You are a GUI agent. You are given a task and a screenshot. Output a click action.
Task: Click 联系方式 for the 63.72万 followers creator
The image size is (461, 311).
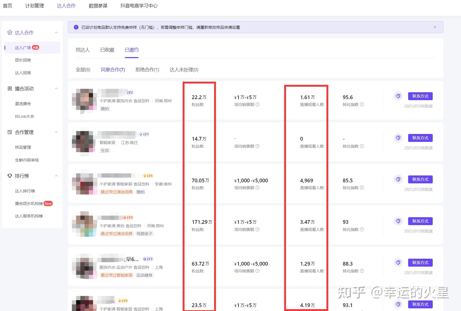(x=420, y=263)
